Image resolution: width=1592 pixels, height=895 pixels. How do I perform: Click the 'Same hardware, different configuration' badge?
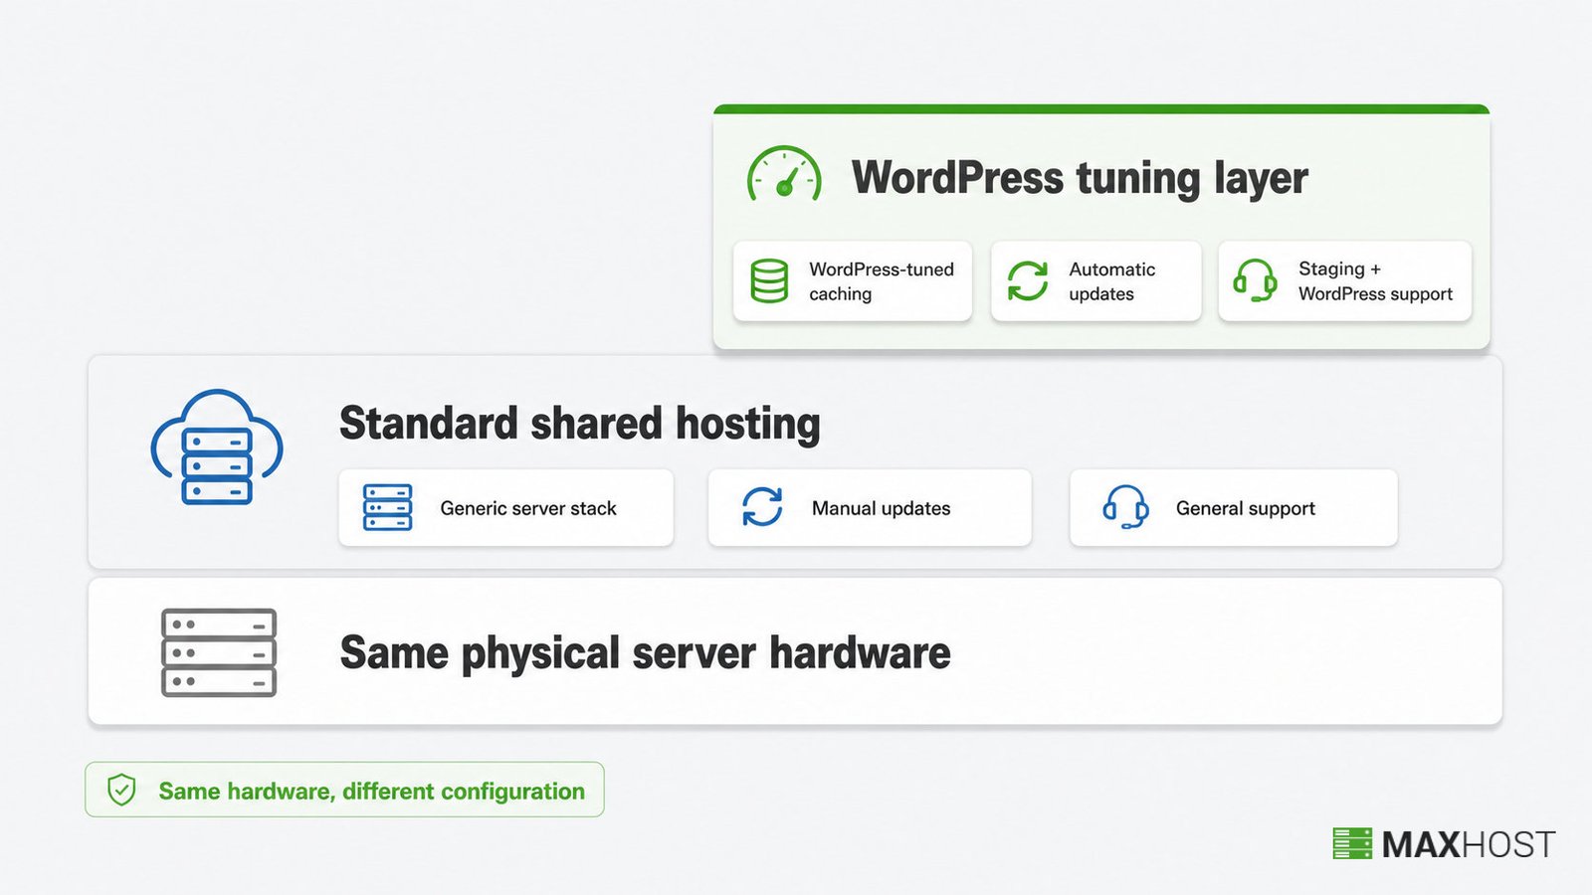coord(344,790)
